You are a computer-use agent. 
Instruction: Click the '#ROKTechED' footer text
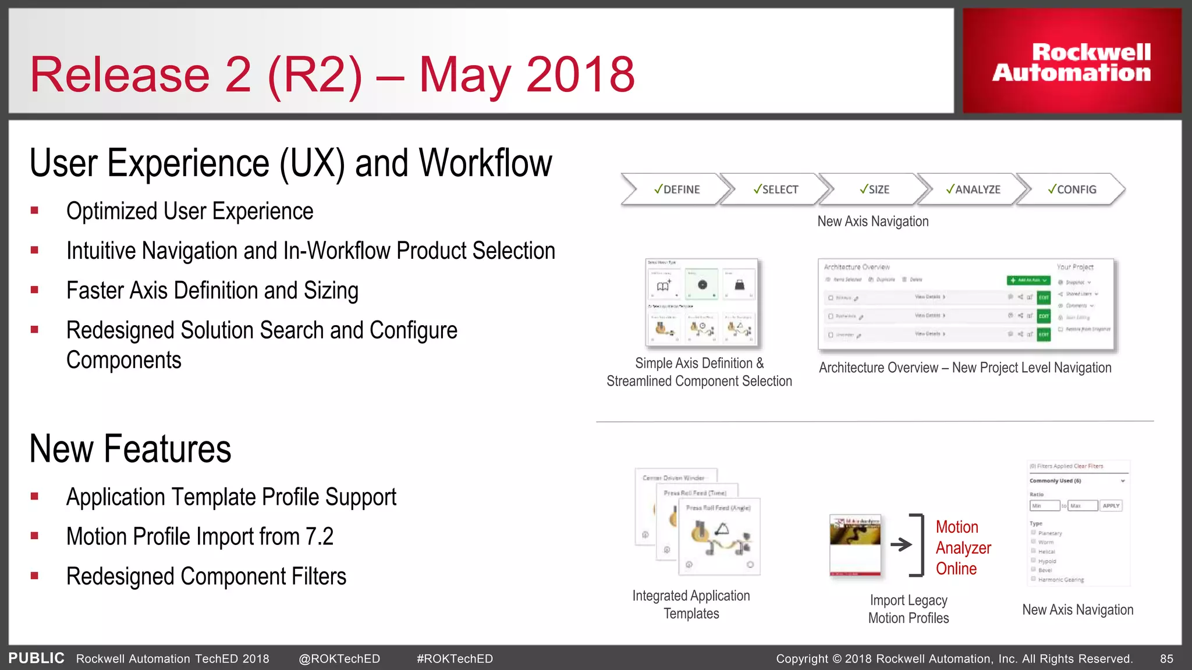455,659
